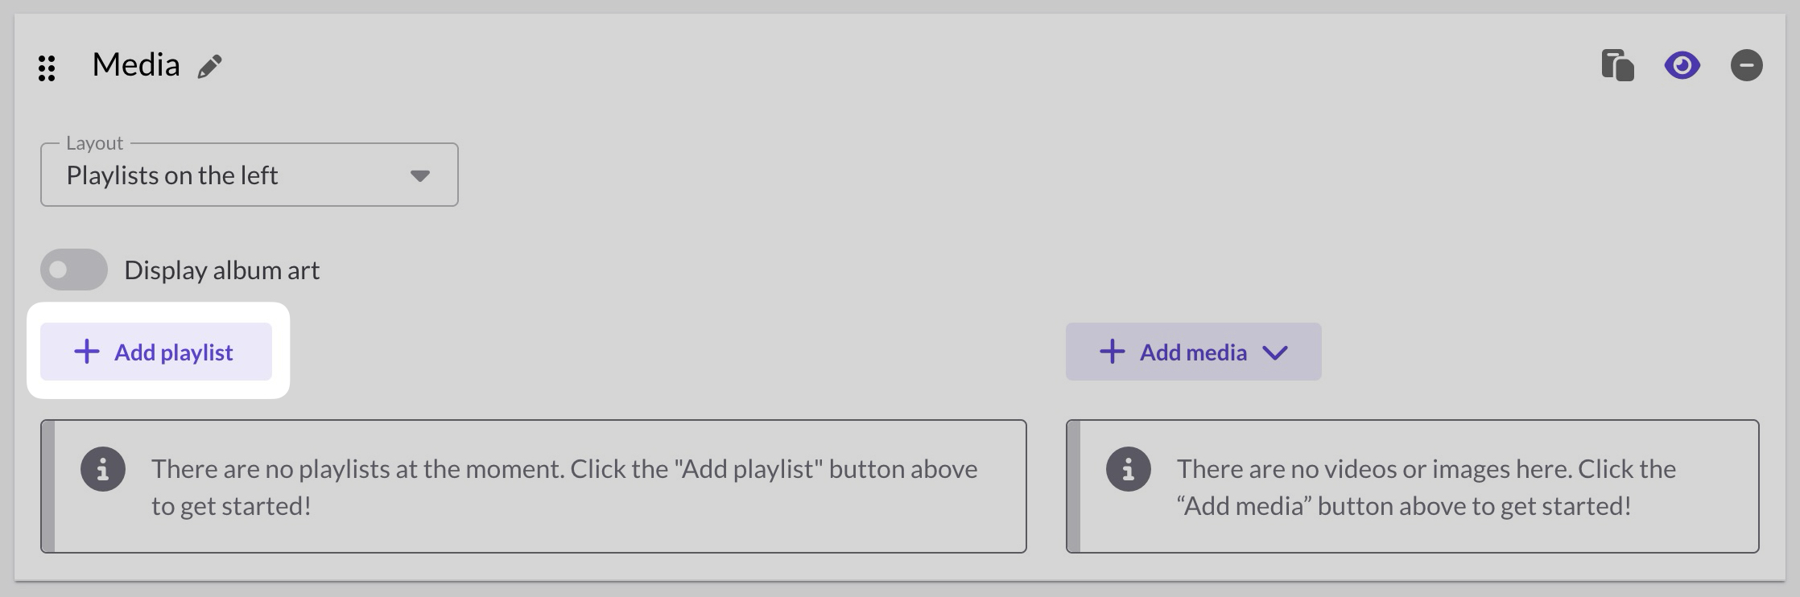Click the Add media button
Viewport: 1800px width, 597px height.
(1192, 352)
